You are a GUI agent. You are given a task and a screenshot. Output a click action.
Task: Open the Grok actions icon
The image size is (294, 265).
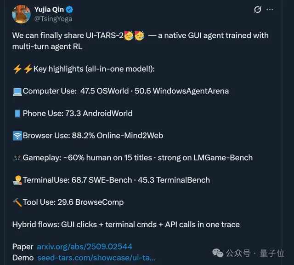(x=258, y=10)
